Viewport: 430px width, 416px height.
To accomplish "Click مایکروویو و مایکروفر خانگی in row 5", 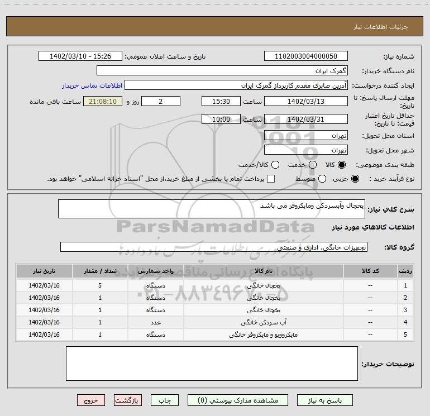I will point(263,335).
